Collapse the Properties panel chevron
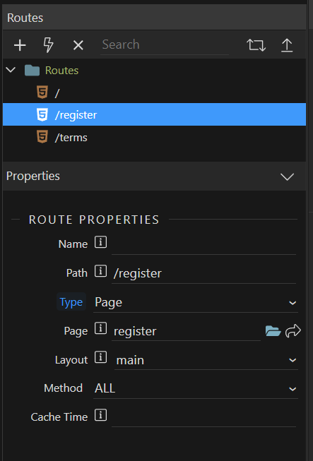The height and width of the screenshot is (461, 313). (x=287, y=176)
